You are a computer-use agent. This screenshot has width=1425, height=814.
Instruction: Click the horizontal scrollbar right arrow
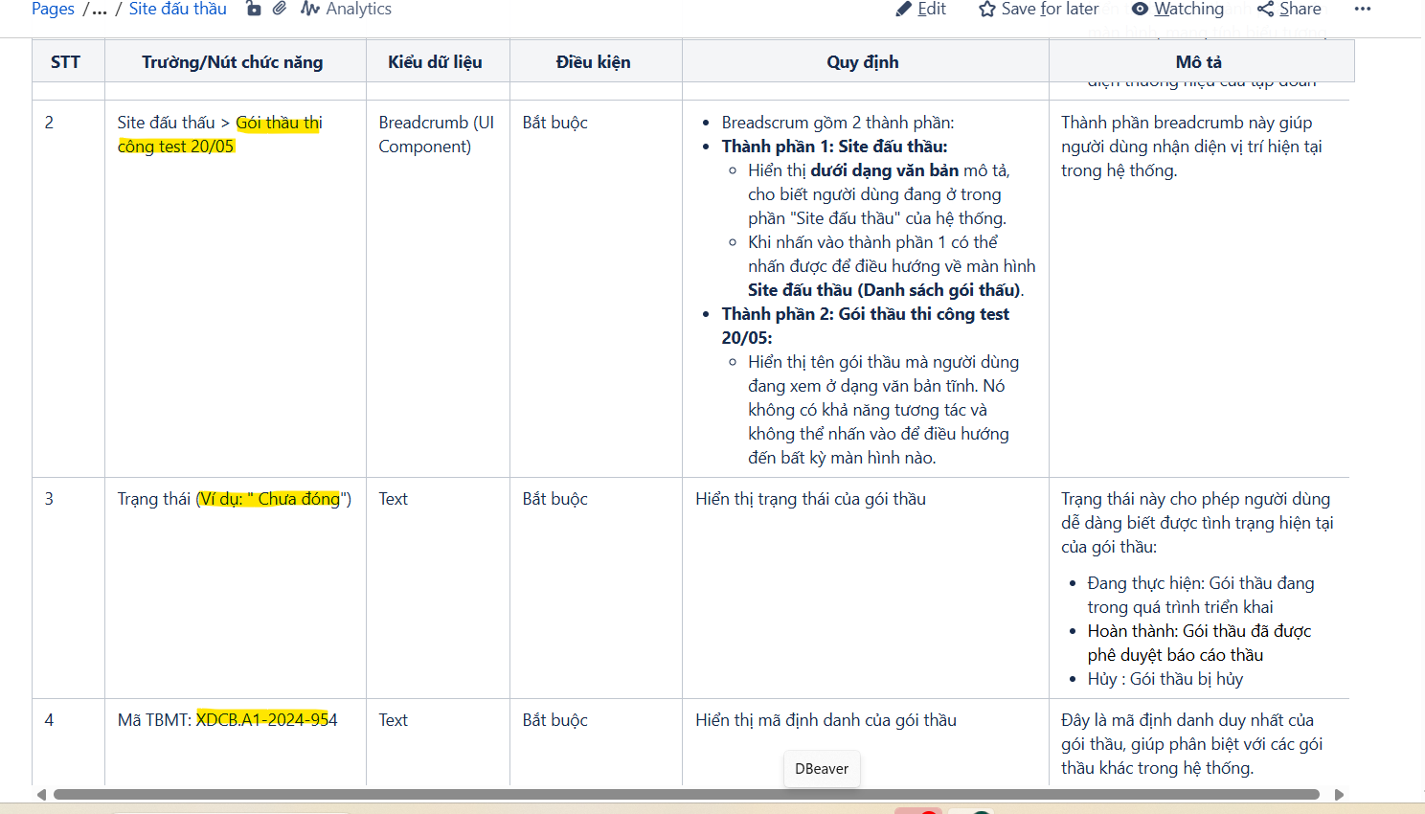click(x=1339, y=795)
